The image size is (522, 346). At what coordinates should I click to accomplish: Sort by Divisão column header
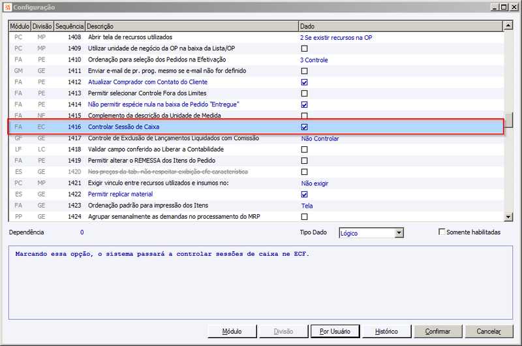coord(42,26)
